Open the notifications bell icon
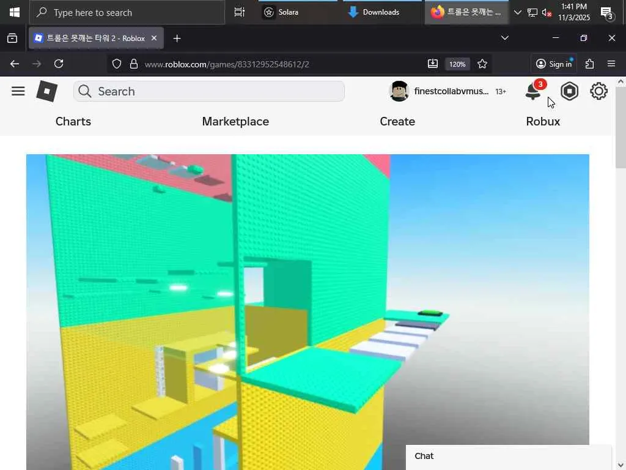 pyautogui.click(x=533, y=92)
